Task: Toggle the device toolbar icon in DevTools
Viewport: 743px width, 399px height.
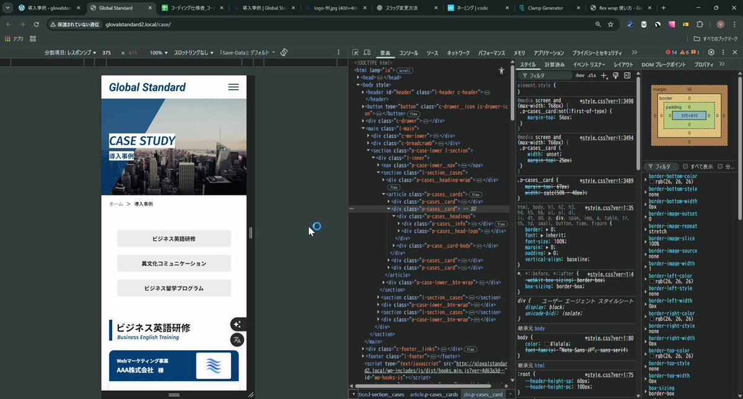Action: click(x=367, y=53)
